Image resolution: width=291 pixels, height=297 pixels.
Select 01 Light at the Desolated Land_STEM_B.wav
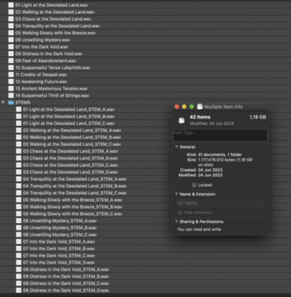(x=69, y=117)
